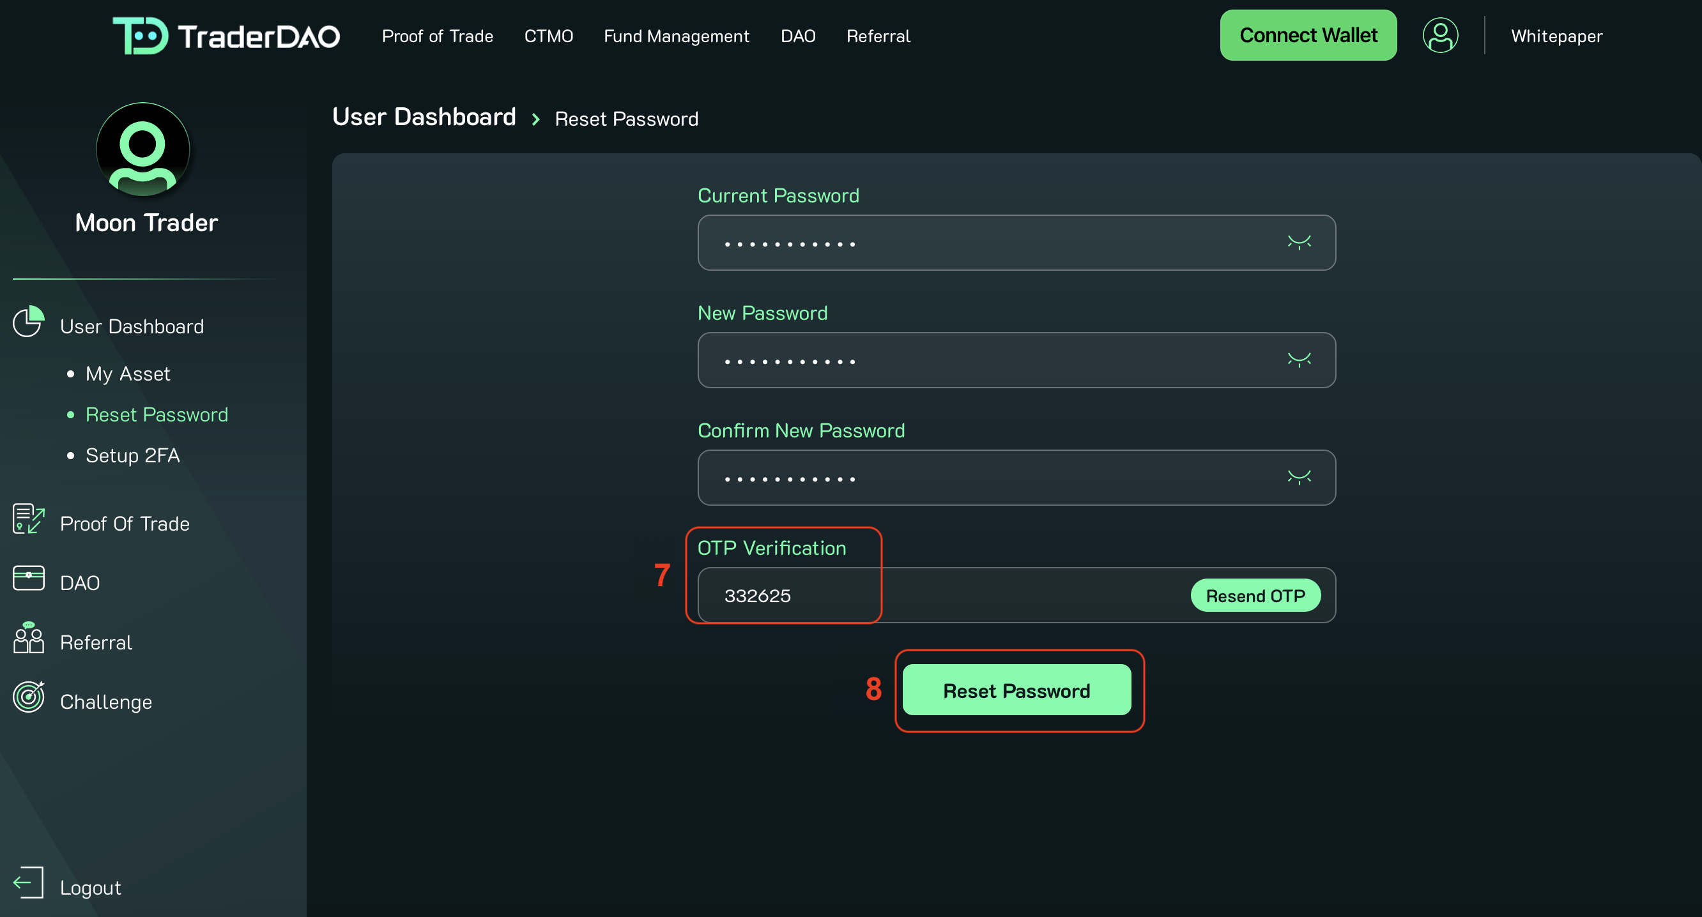The image size is (1702, 917).
Task: Select Setup 2FA in sidebar submenu
Action: tap(132, 455)
